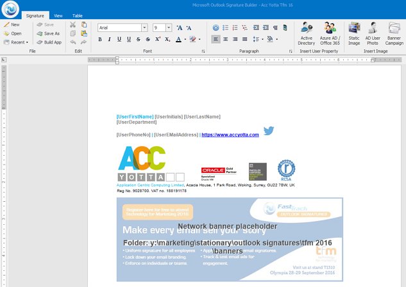Click the New signature button
Viewport: 406px width, 287px height.
(12, 25)
